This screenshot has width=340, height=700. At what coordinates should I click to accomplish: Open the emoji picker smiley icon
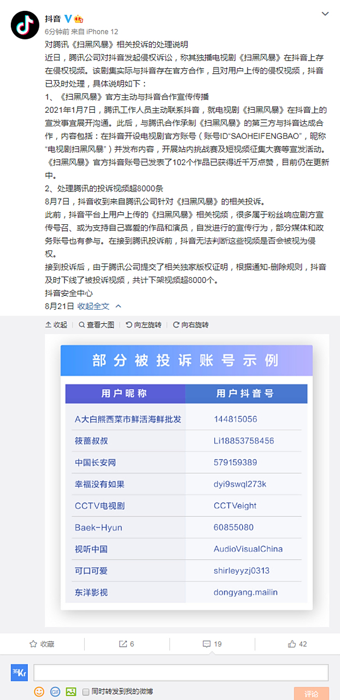(x=39, y=692)
